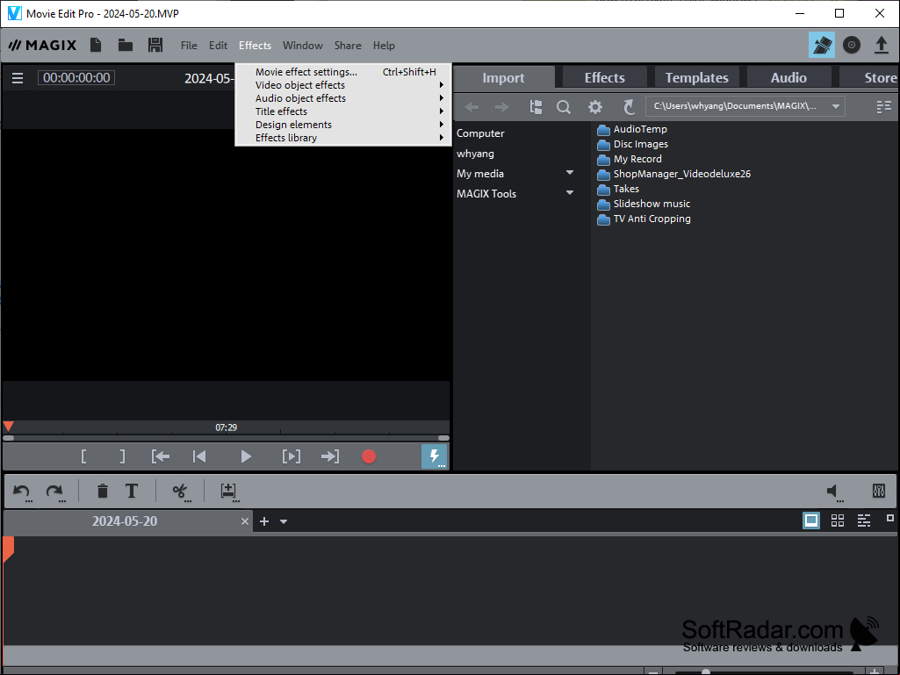Click the preview scrubber playback marker
This screenshot has height=675, width=900.
click(x=9, y=427)
